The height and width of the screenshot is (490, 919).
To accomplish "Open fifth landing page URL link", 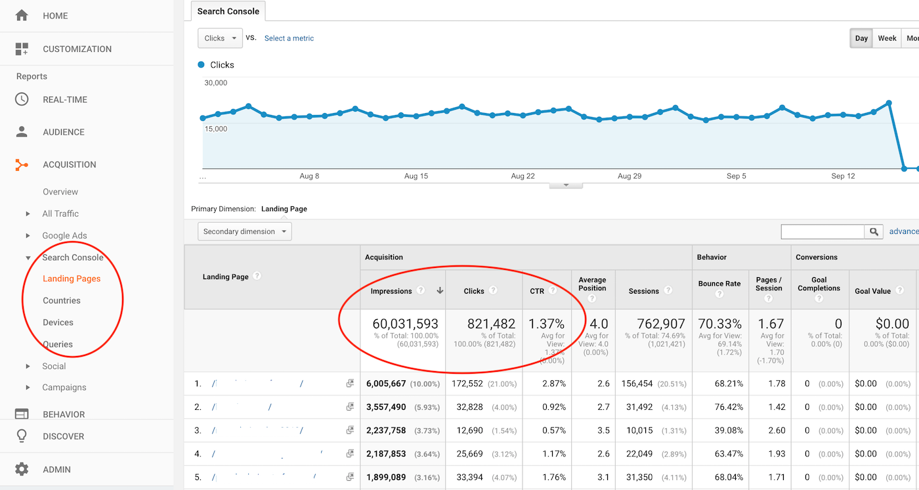I will coord(264,477).
